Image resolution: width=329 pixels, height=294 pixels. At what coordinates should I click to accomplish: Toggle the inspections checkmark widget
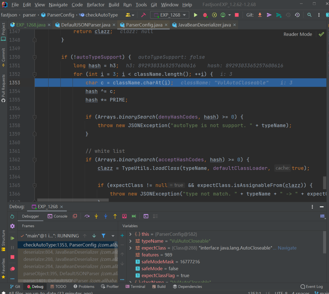pos(321,34)
